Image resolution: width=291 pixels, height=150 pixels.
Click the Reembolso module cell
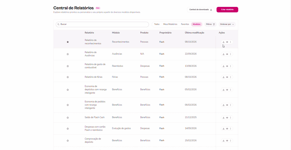tap(117, 66)
